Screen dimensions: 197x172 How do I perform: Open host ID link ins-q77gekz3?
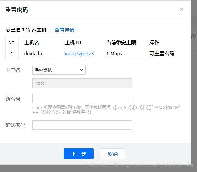79,54
